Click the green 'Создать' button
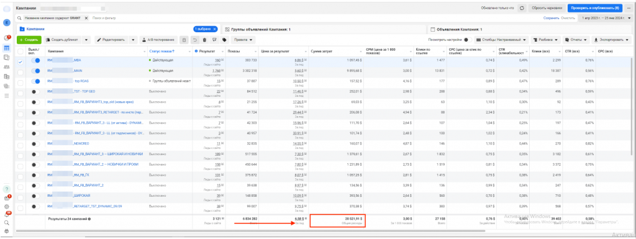 [29, 40]
